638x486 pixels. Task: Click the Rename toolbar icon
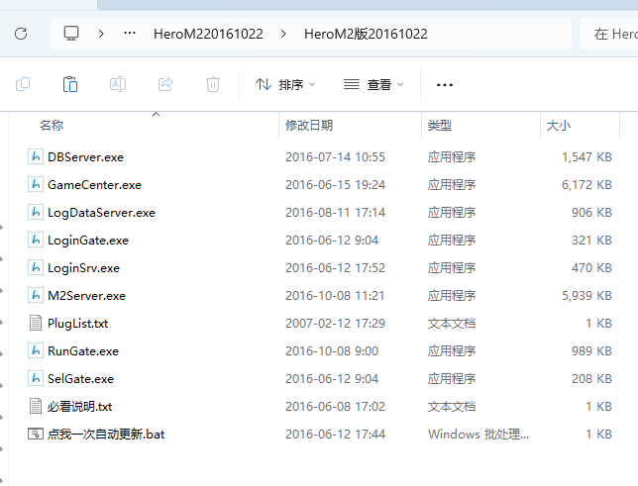click(x=118, y=84)
